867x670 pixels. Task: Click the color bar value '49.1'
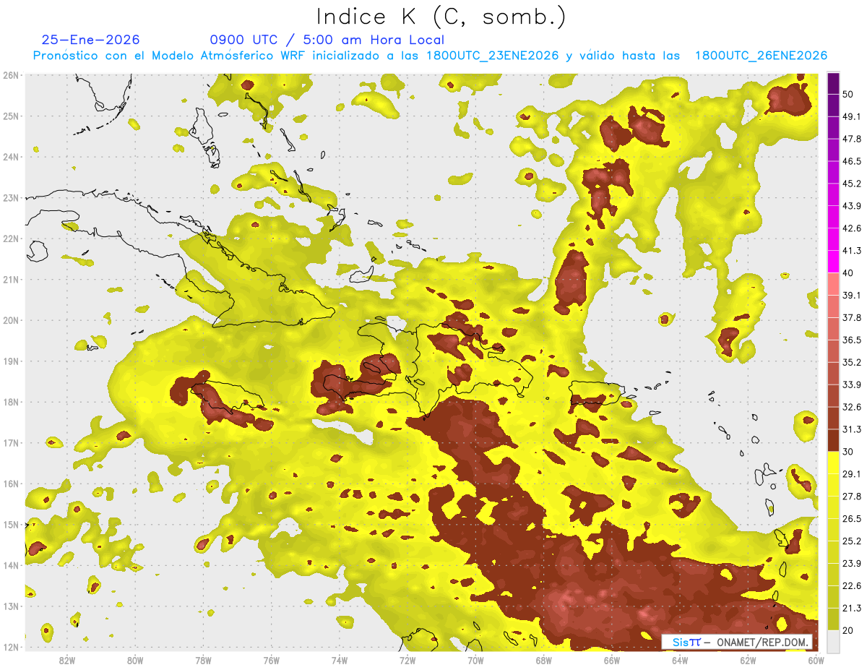[851, 116]
